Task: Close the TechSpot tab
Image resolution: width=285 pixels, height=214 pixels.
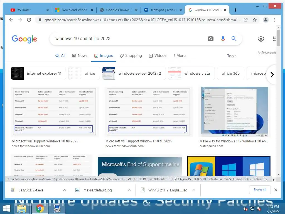Action: [x=180, y=10]
